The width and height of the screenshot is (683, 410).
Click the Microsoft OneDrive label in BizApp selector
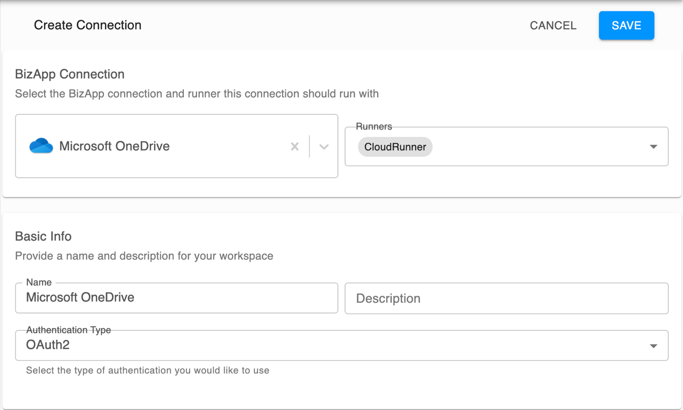tap(115, 146)
